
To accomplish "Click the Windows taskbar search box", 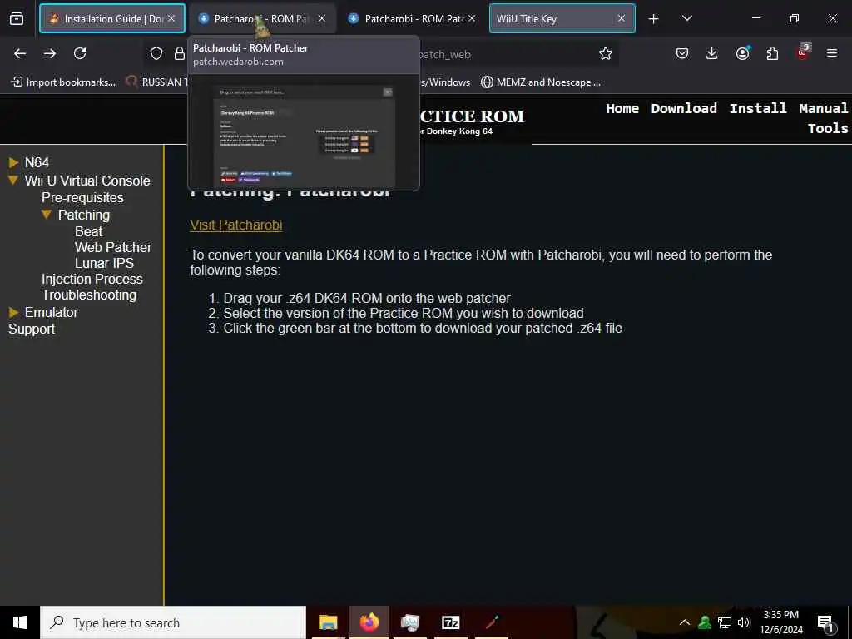I will (173, 622).
